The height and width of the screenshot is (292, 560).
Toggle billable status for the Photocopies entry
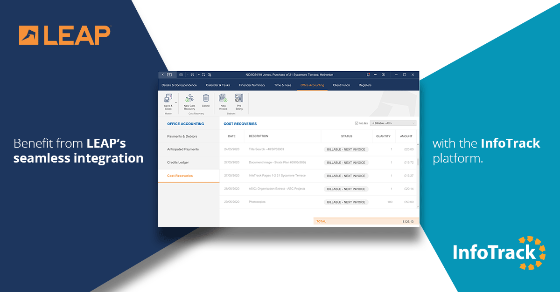[x=346, y=202]
